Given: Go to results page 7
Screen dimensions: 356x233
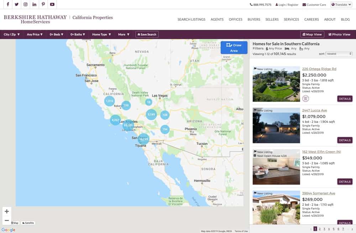Looking at the screenshot, I should pos(343,229).
